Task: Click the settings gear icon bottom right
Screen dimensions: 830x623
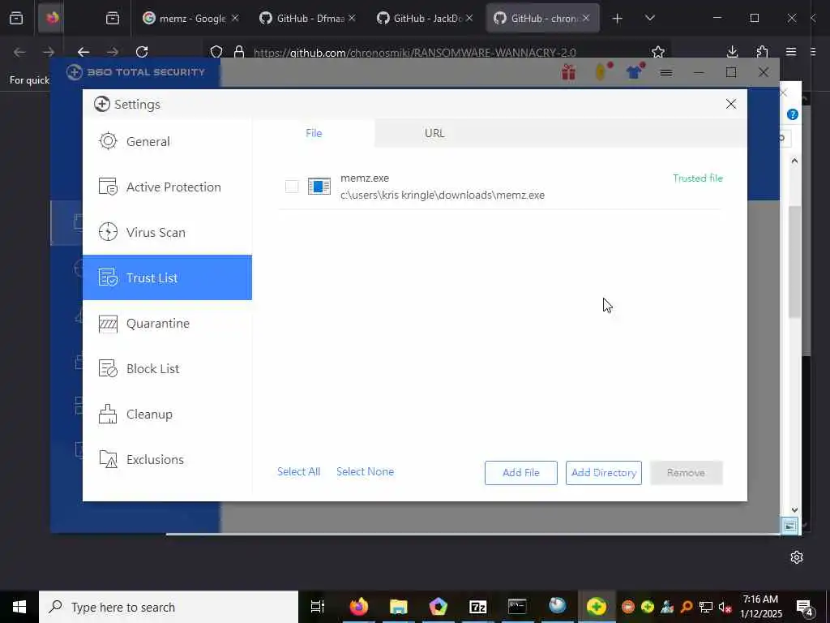Action: pyautogui.click(x=797, y=557)
